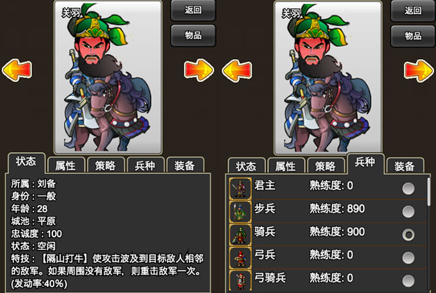Viewport: 436px width, 293px height.
Task: Click the 物品 button in right panel
Action: pyautogui.click(x=413, y=36)
